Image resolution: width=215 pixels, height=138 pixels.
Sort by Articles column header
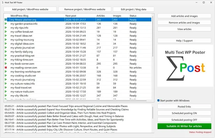coord(104,16)
